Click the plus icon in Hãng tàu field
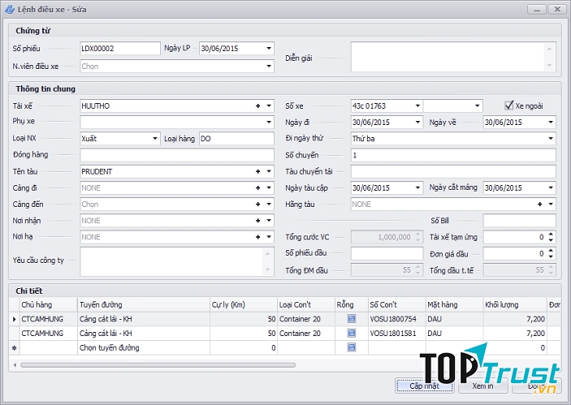Viewport: 571px width, 405px height. tap(540, 205)
